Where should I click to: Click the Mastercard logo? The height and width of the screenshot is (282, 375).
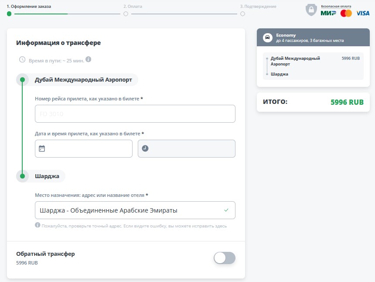click(346, 13)
